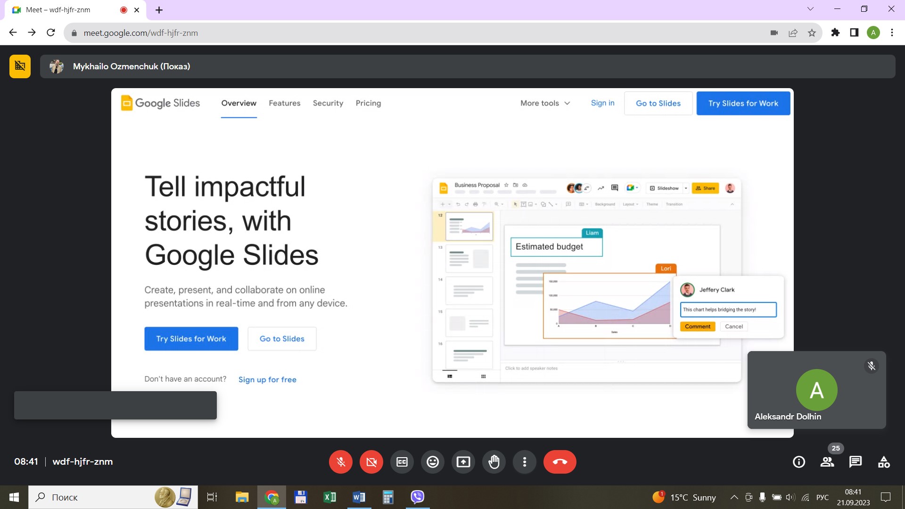
Task: Toggle Chrome side panel
Action: pos(854,33)
